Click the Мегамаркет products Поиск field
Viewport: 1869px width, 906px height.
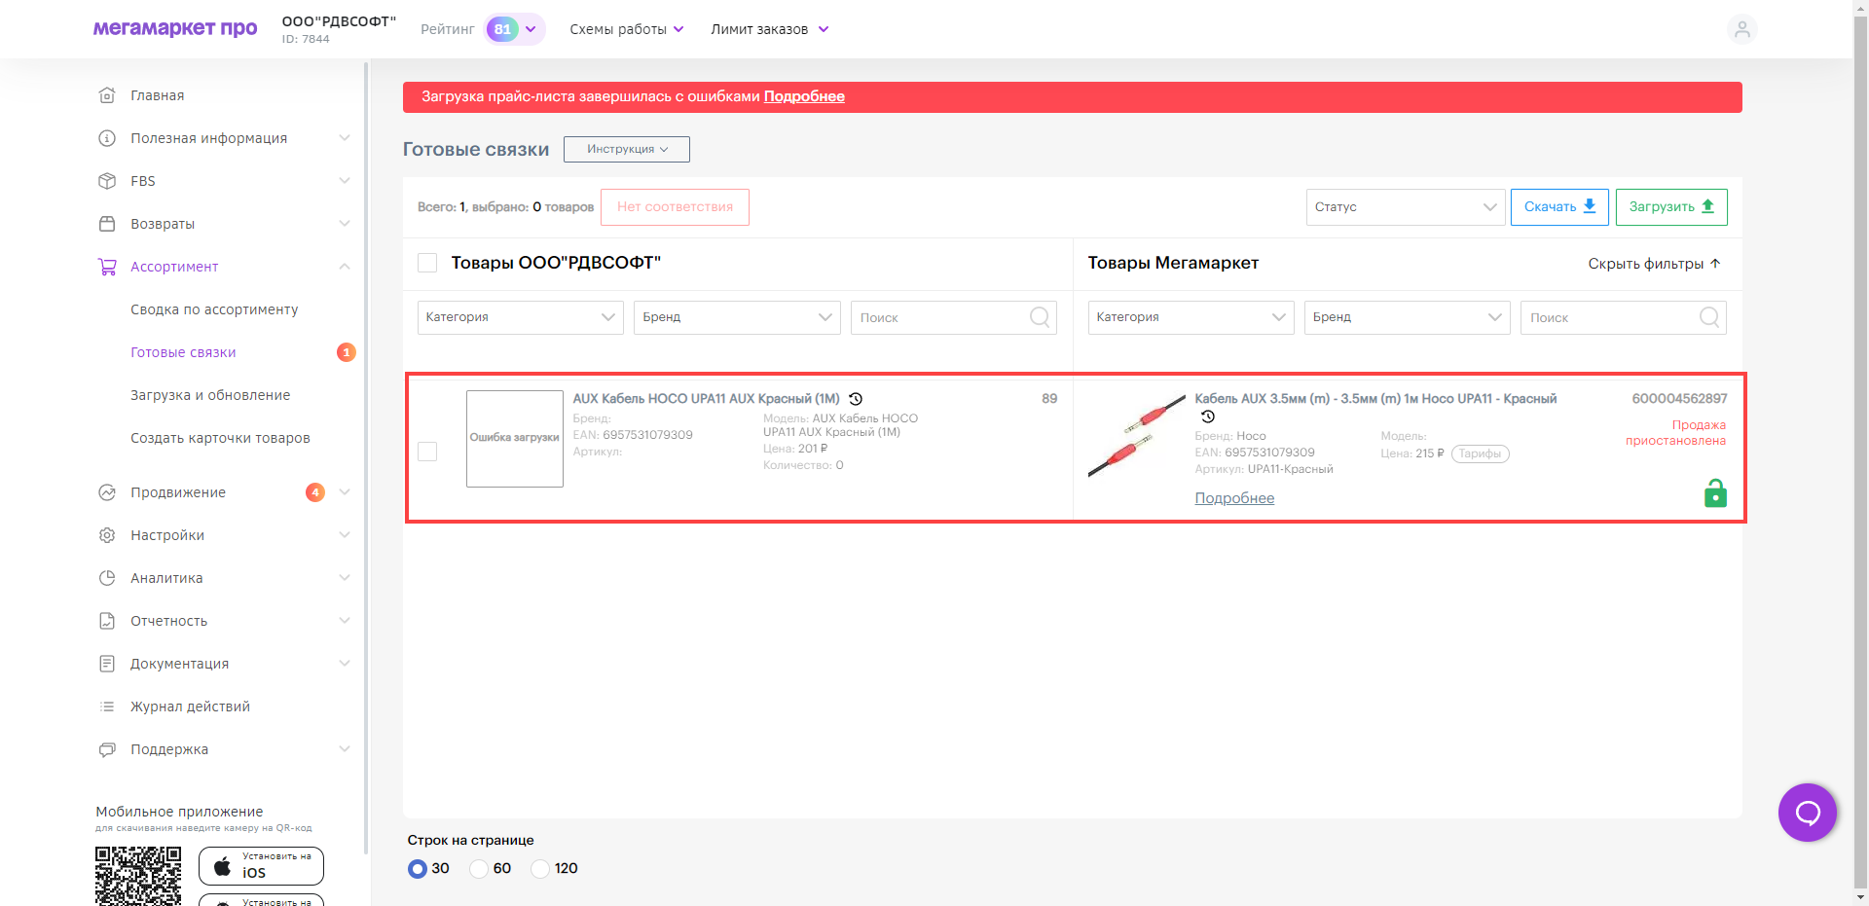[1623, 317]
